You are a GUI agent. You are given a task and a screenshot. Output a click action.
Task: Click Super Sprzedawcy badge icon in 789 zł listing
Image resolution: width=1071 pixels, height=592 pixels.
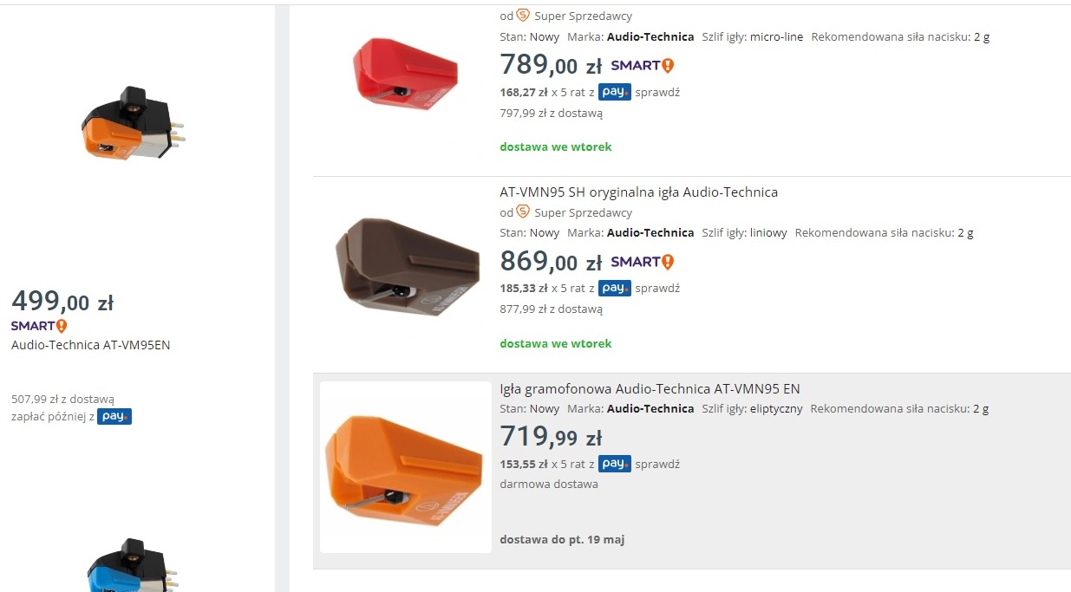(x=523, y=16)
